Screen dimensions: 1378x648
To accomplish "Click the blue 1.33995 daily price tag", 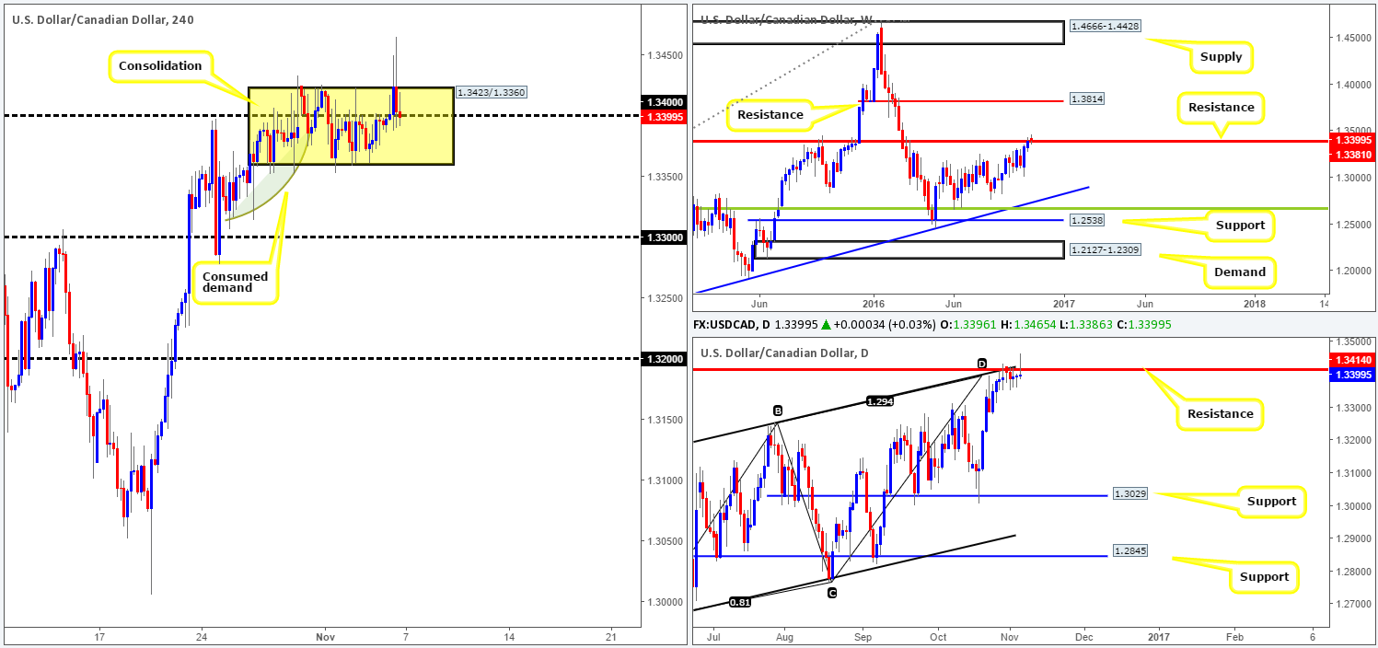I will tap(1353, 374).
